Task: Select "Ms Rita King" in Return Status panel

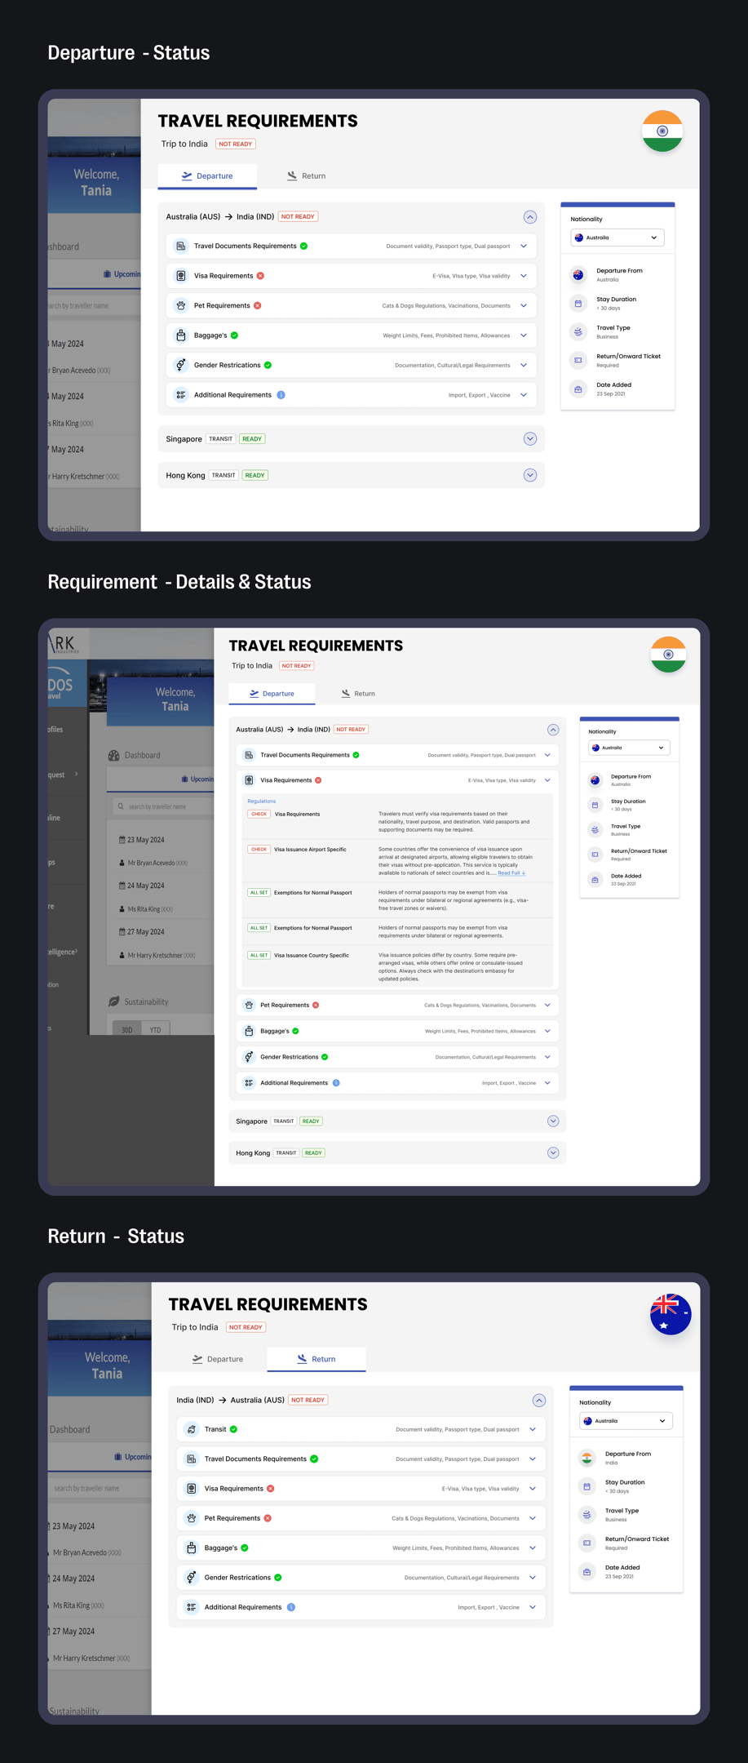Action: click(x=78, y=1605)
